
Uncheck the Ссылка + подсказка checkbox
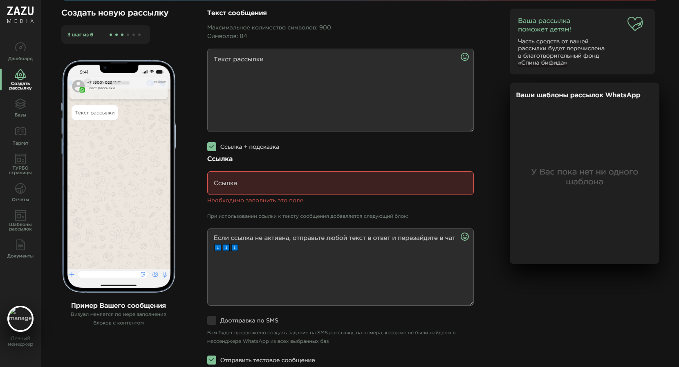pyautogui.click(x=212, y=147)
